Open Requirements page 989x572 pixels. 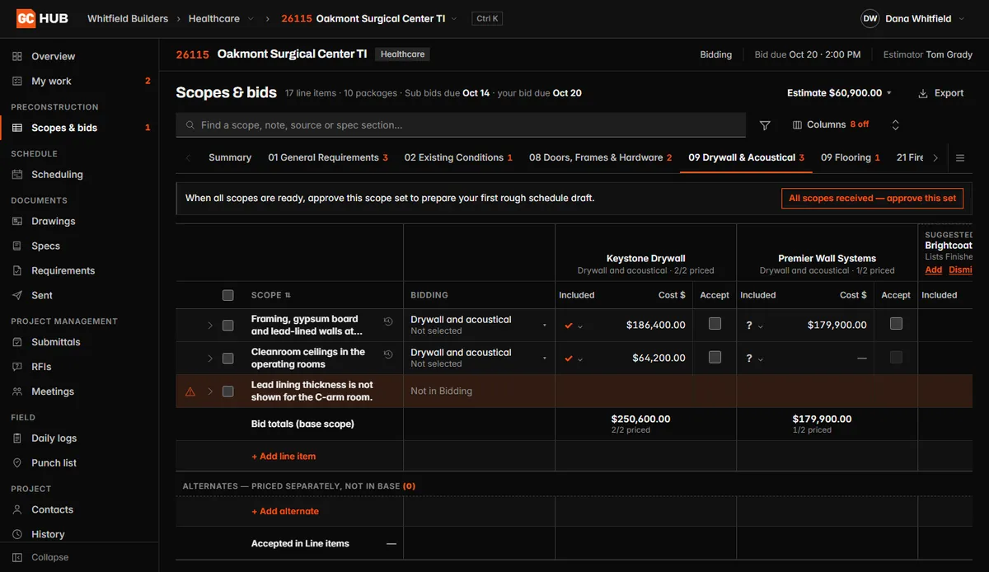tap(63, 270)
